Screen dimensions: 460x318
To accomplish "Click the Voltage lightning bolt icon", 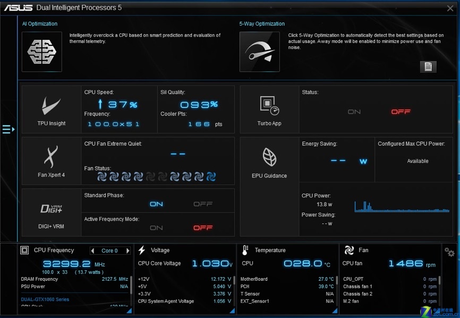I will (x=142, y=250).
